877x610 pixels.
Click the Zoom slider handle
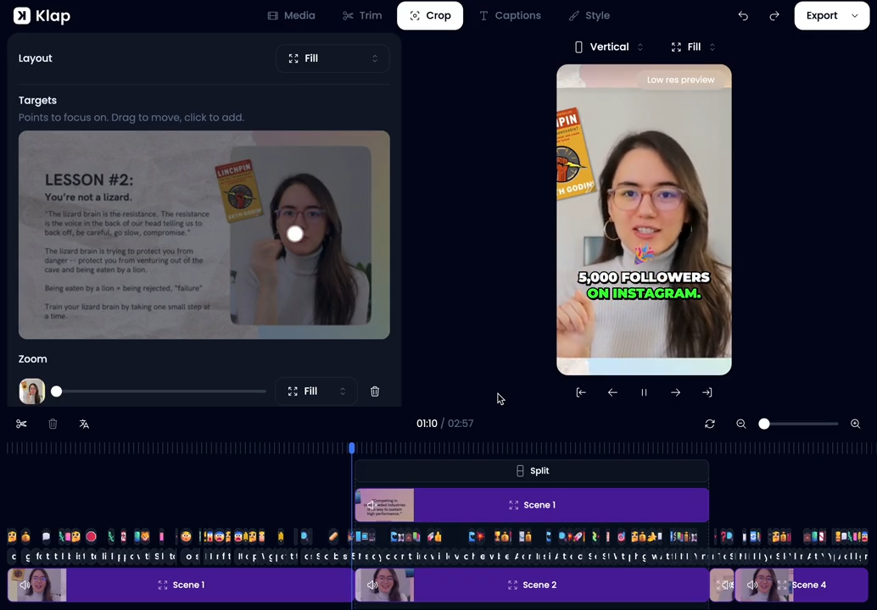[x=56, y=391]
